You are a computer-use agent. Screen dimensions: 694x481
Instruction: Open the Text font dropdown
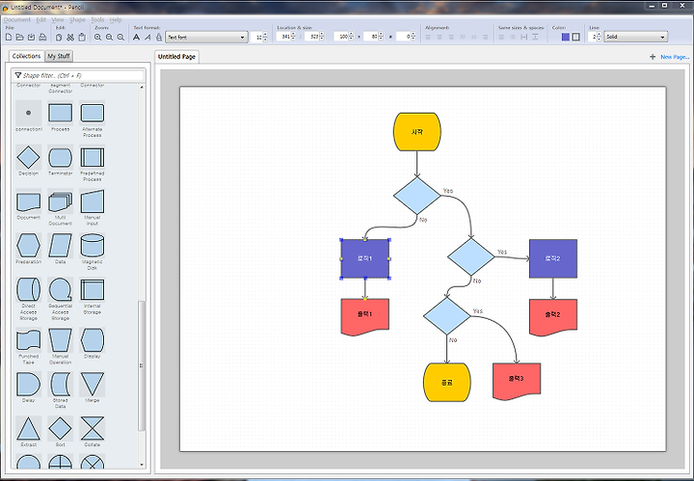pos(206,38)
